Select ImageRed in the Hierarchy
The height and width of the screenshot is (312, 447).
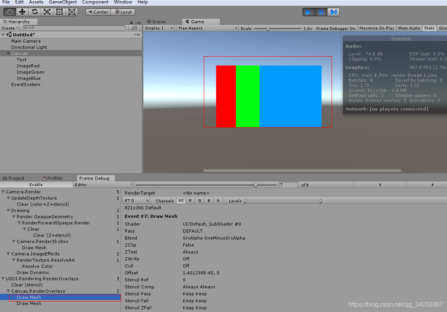click(28, 66)
